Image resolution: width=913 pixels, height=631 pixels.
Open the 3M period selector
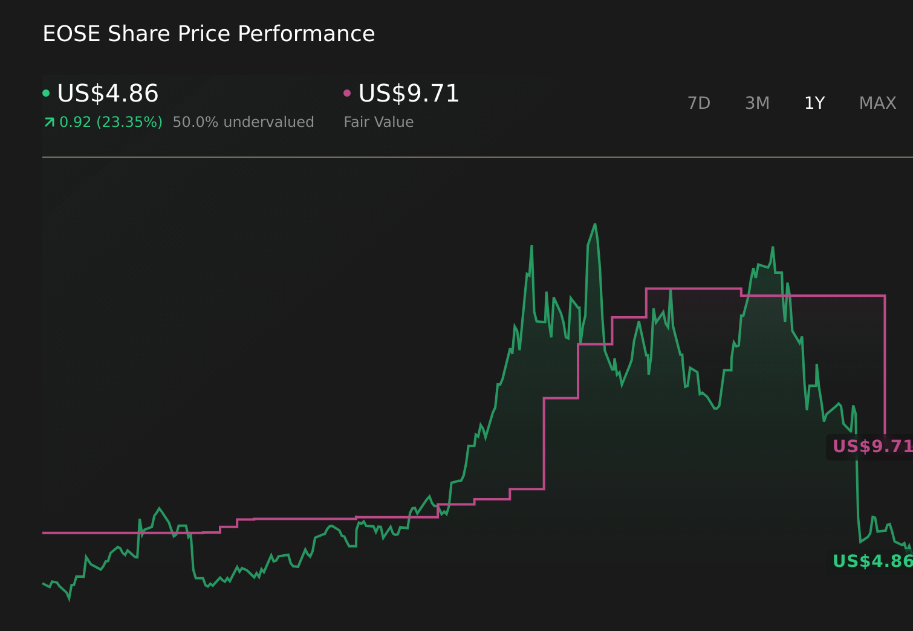[757, 103]
